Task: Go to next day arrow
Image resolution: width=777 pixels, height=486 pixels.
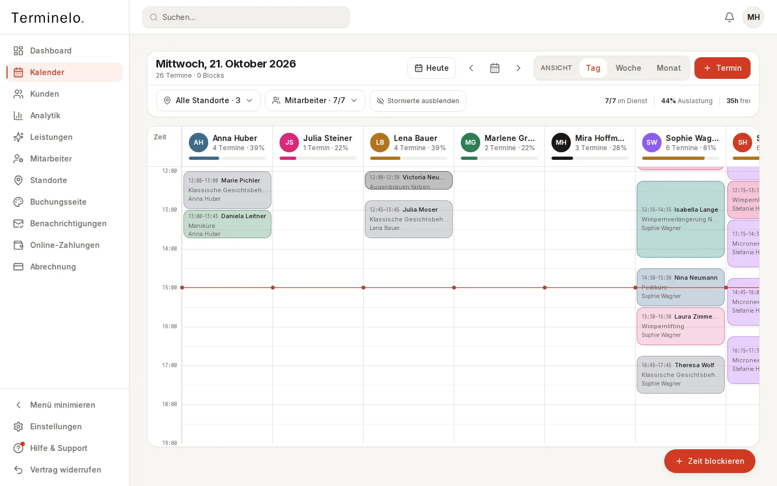Action: tap(519, 68)
